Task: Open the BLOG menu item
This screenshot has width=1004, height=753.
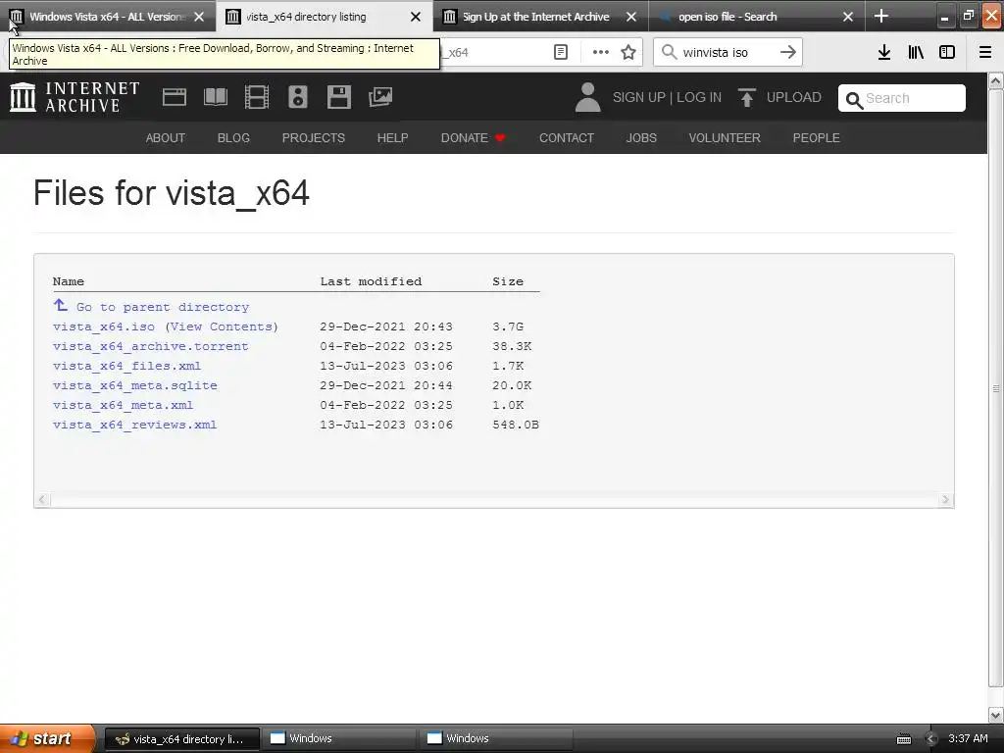Action: (x=233, y=137)
